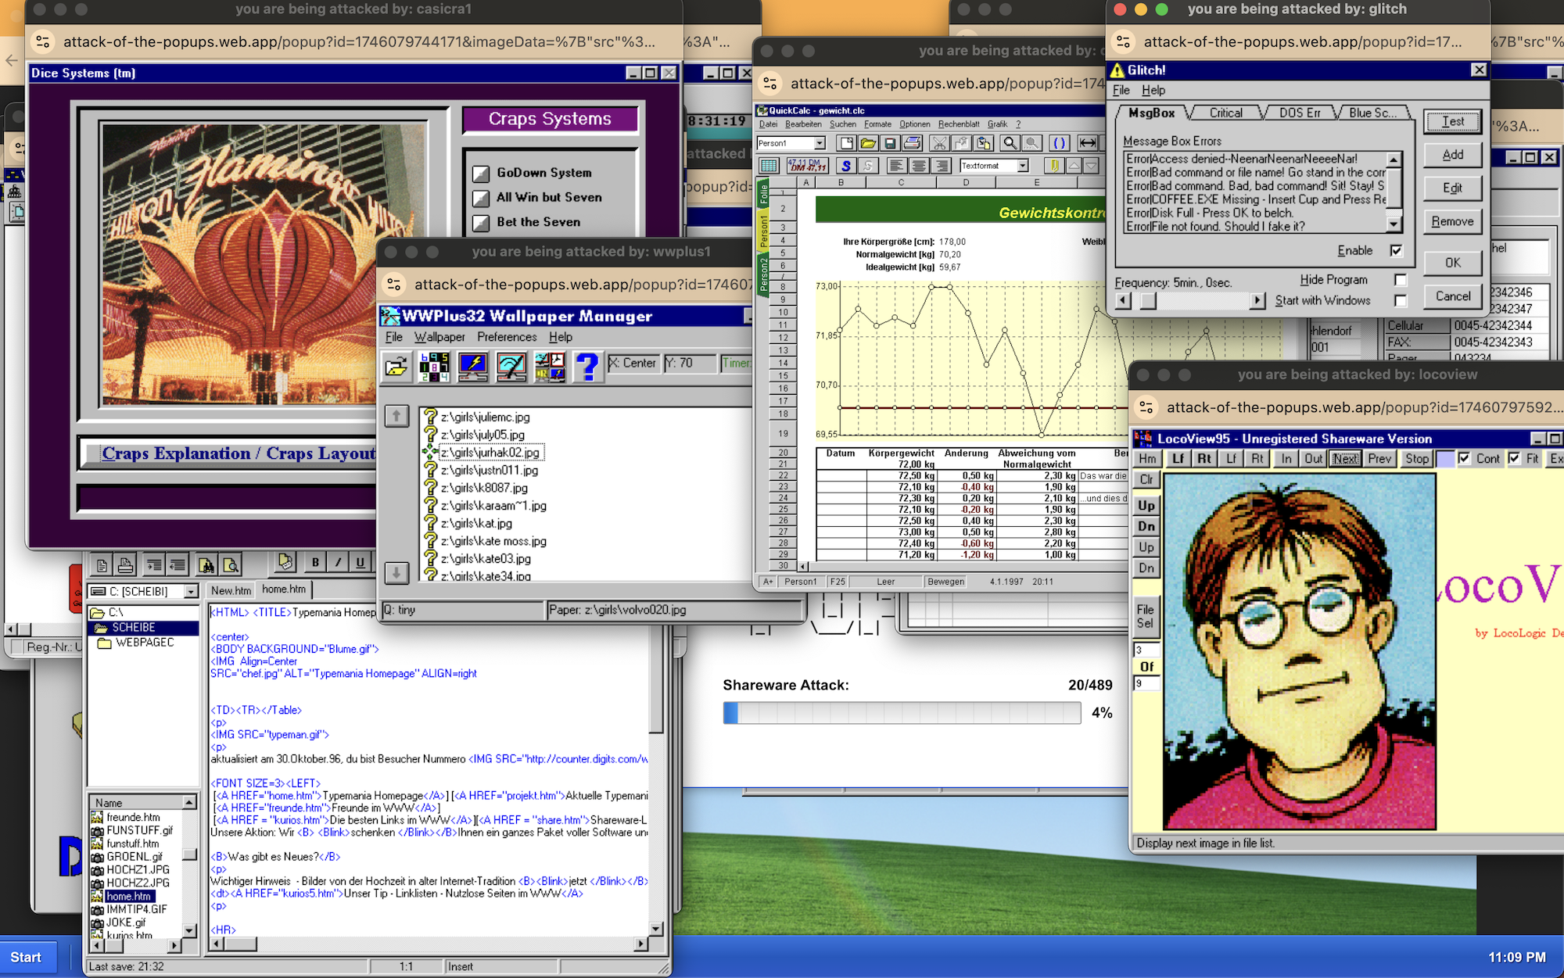This screenshot has width=1564, height=978.
Task: Click the drawing screen icon in WWPlus32
Action: click(x=511, y=366)
